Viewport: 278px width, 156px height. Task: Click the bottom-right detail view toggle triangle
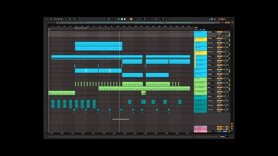[x=232, y=137]
